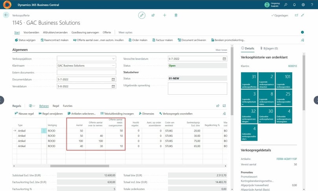This screenshot has width=318, height=191.
Task: Open settings gear in top bar
Action: point(303,4)
